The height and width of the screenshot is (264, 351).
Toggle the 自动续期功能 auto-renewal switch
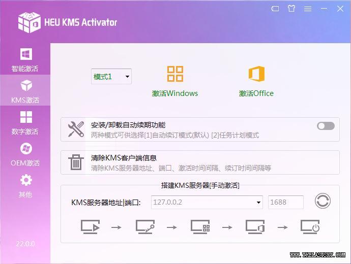326,126
